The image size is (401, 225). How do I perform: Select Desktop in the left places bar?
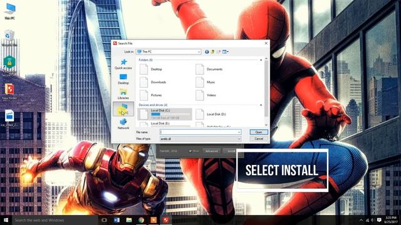[x=123, y=79]
